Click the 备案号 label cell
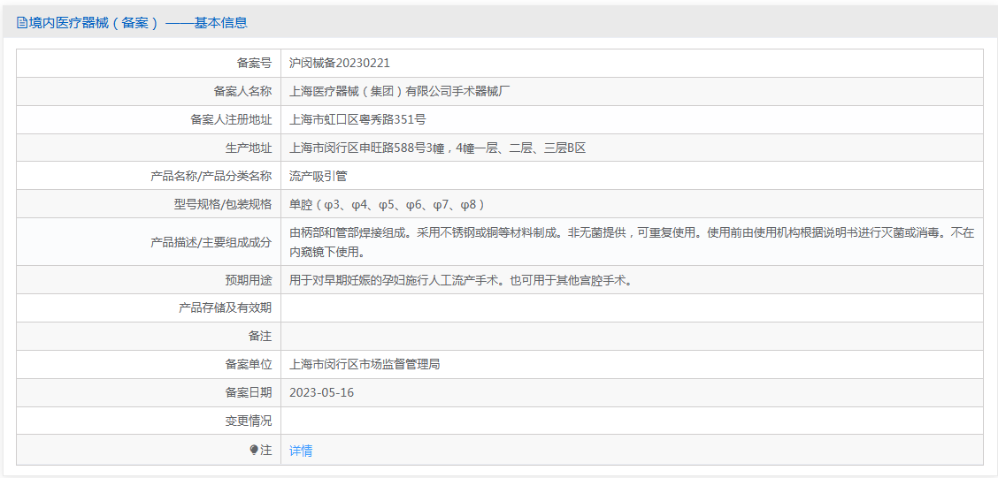Screen dimensions: 998x478 click(x=149, y=63)
